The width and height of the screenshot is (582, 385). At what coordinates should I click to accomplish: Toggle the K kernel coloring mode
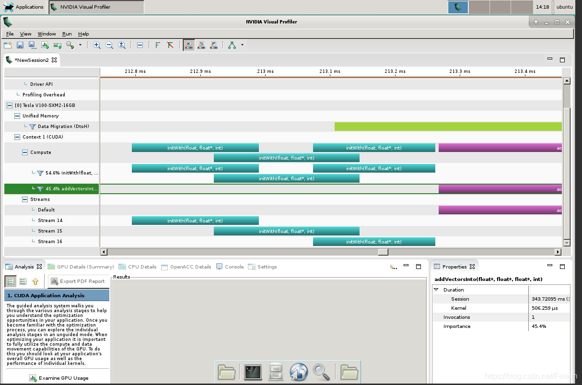click(x=189, y=45)
